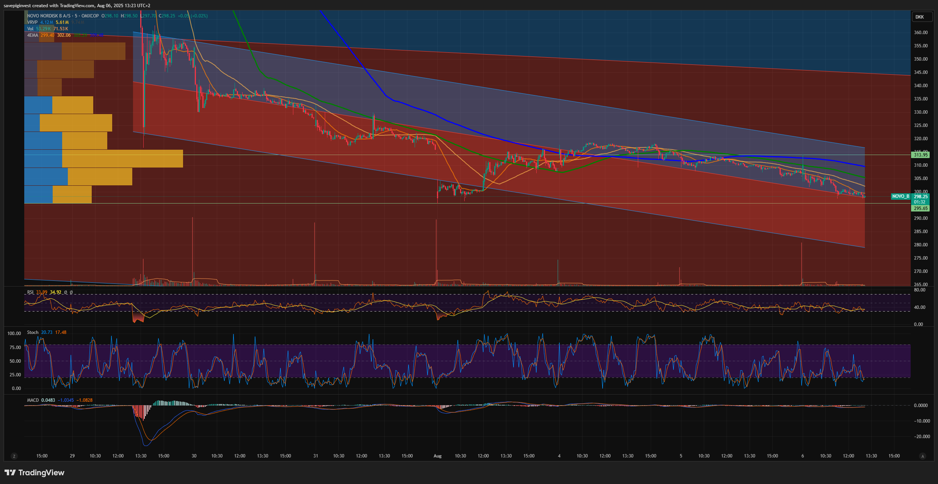Click the 265.00 price scale label
This screenshot has height=484, width=938.
click(x=921, y=284)
